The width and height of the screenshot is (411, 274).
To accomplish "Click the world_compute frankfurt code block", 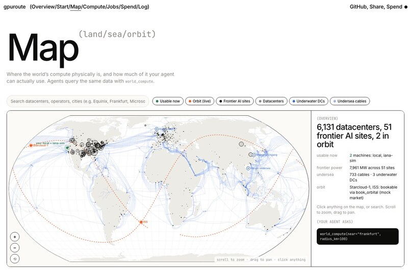I will 357,236.
